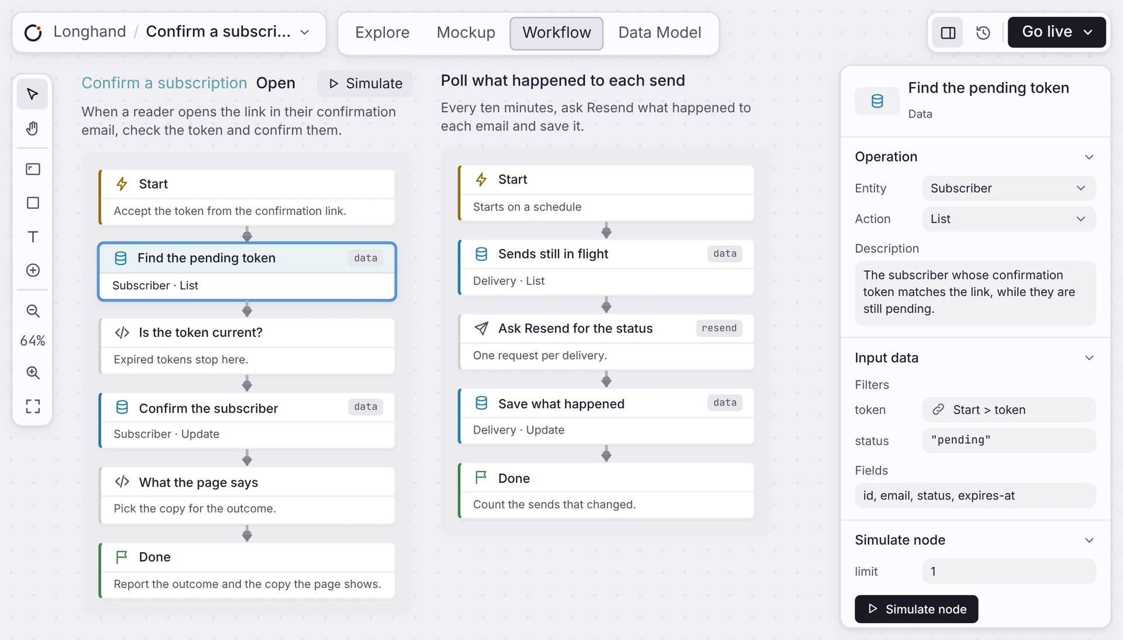Click the database icon in panel header
The image size is (1123, 640).
[x=877, y=101]
